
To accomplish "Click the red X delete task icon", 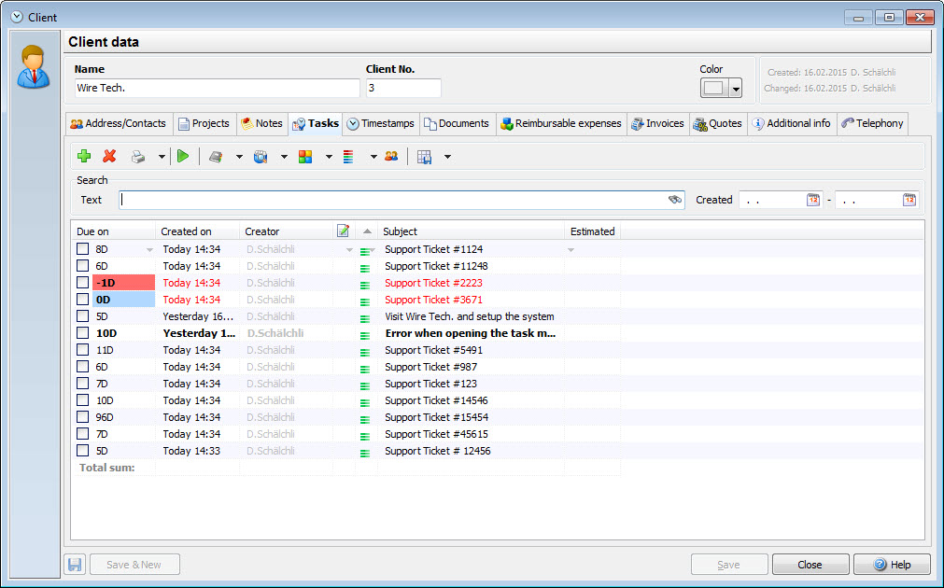I will point(109,157).
